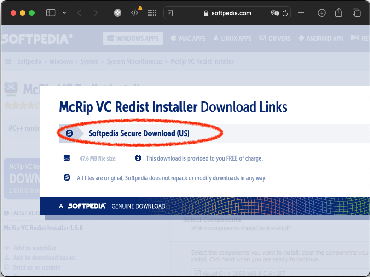
Task: Open the Share icon
Action: coord(339,12)
